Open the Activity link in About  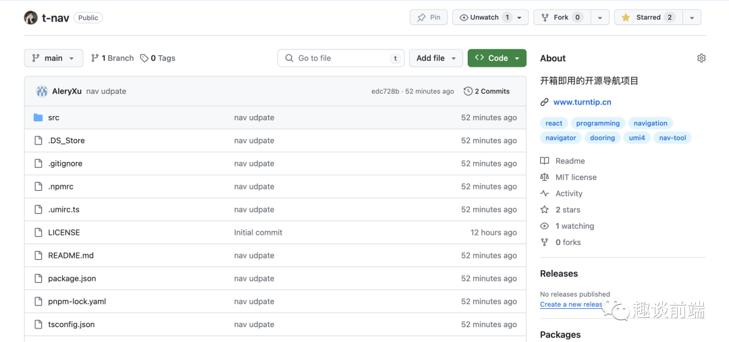(x=568, y=194)
